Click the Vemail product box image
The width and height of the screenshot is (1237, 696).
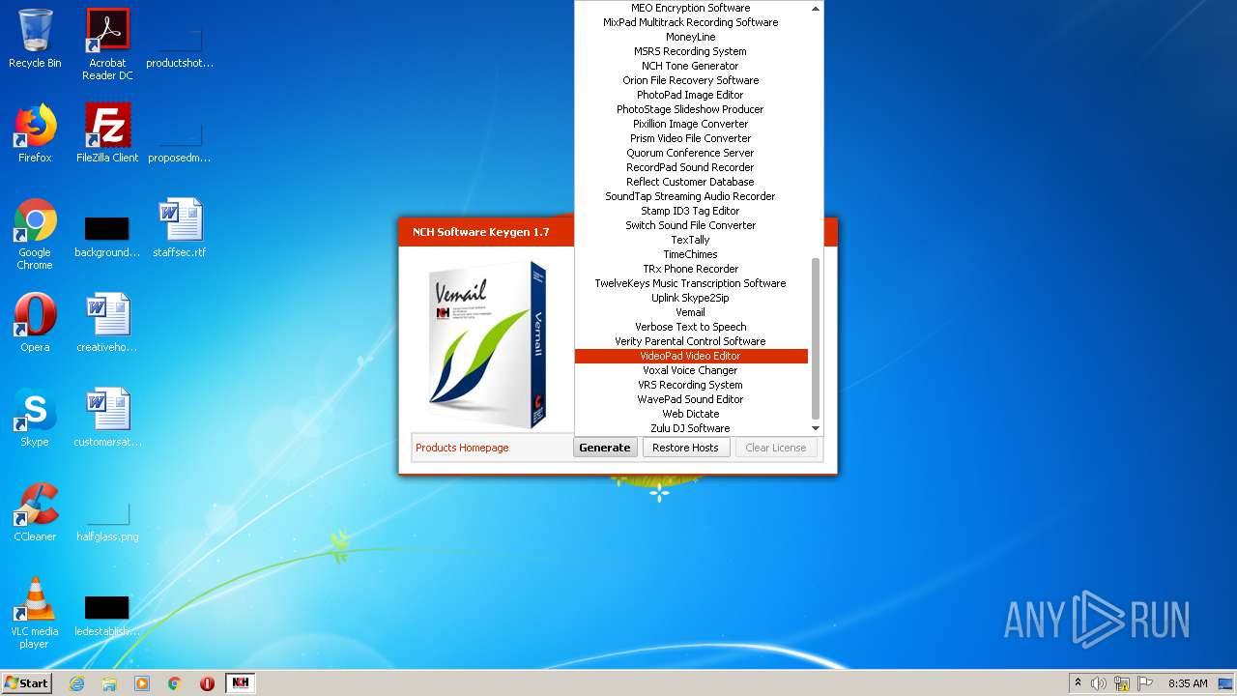click(x=488, y=344)
